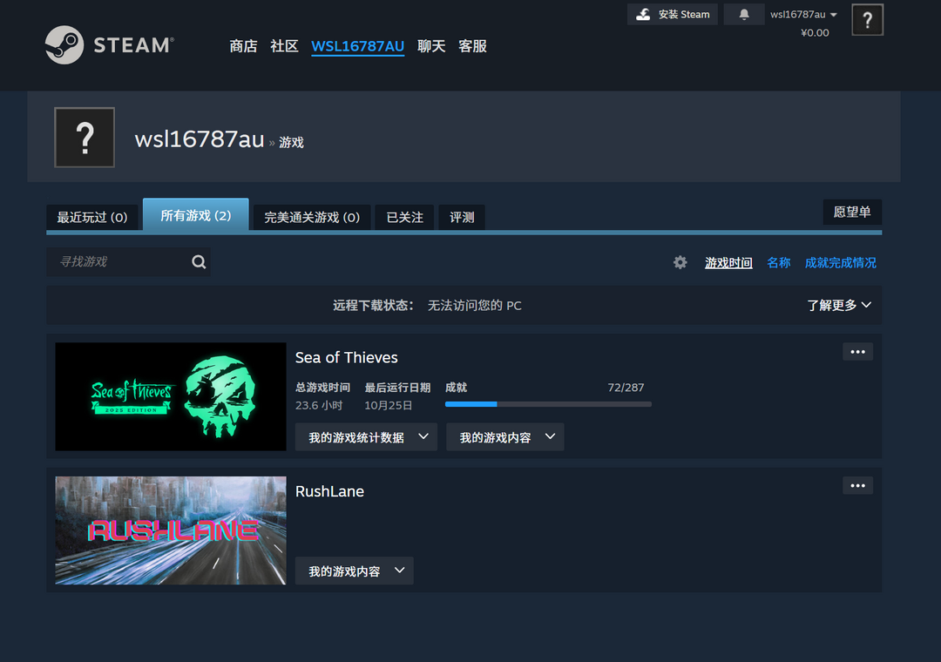Expand 我的游戏内容 for Sea of Thieves
The image size is (941, 662).
tap(504, 436)
